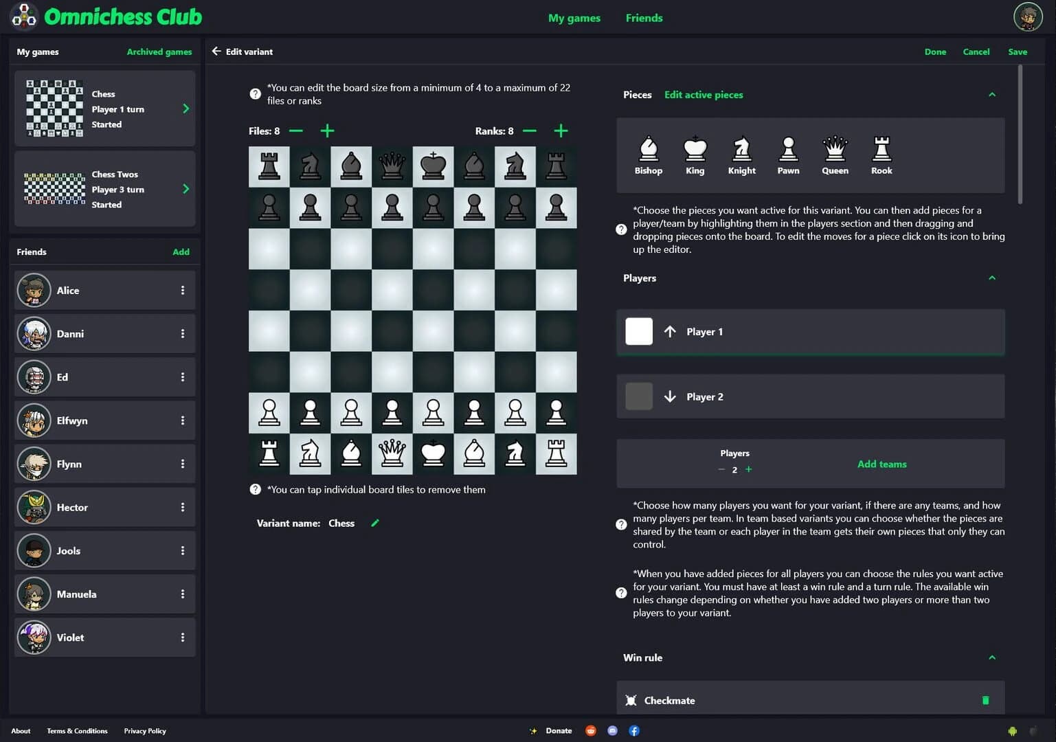Click Edit active pieces link
The image size is (1056, 742).
(704, 95)
